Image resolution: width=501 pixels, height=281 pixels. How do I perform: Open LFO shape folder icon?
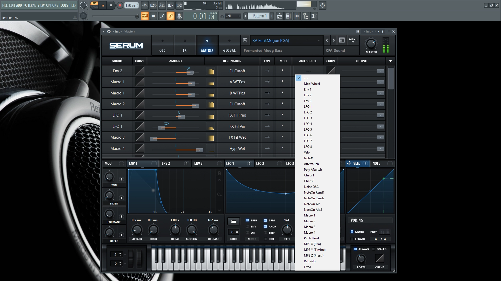click(x=234, y=221)
